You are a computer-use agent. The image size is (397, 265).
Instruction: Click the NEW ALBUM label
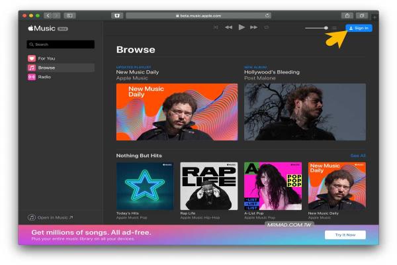tap(255, 67)
